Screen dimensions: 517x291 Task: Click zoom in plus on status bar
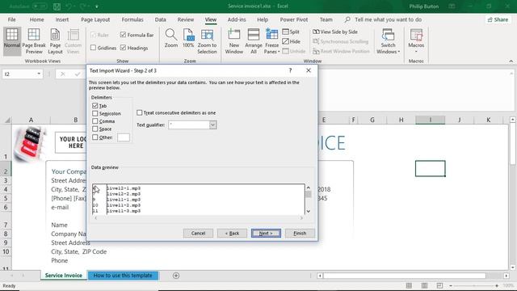pos(497,285)
